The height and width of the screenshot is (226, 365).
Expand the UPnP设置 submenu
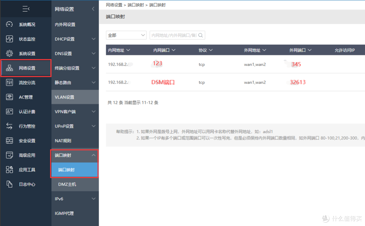94,126
